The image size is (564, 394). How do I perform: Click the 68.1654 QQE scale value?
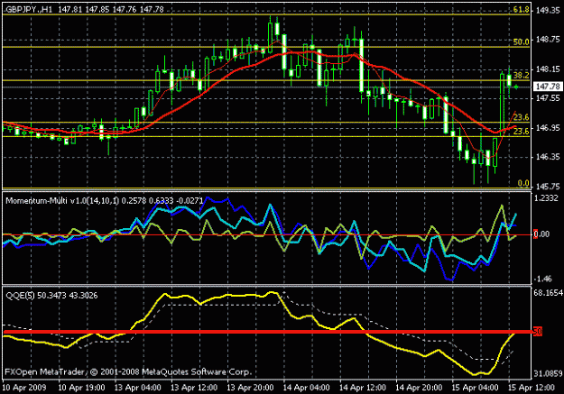click(x=548, y=293)
